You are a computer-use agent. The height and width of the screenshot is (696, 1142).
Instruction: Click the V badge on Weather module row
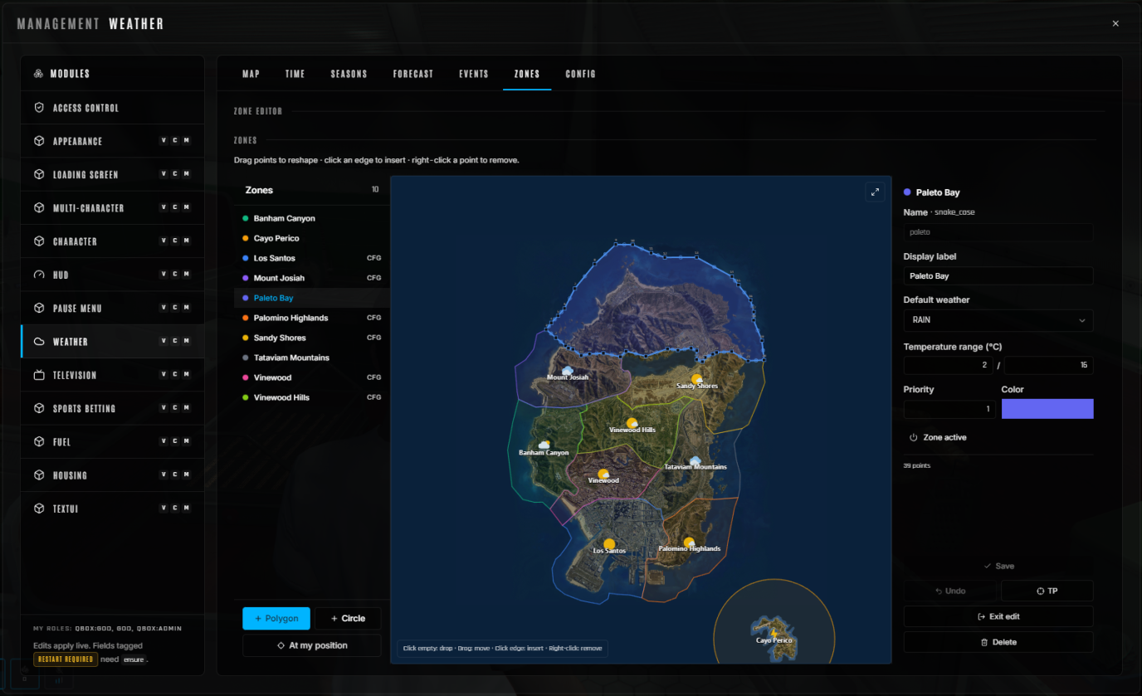[163, 341]
